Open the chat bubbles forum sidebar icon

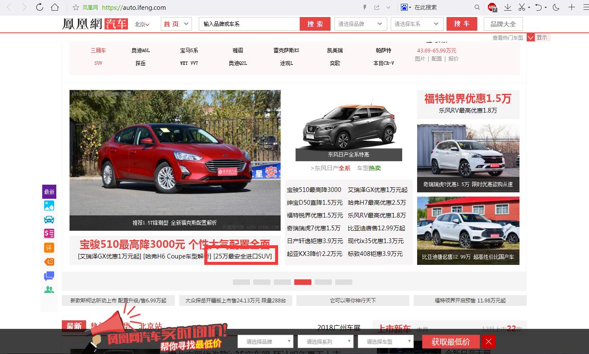(x=49, y=276)
